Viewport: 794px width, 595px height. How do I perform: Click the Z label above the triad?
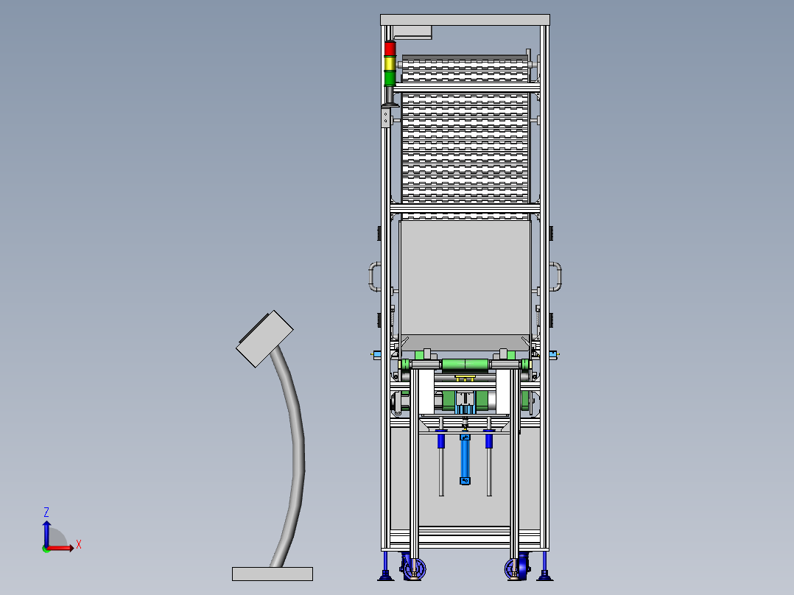pos(46,512)
